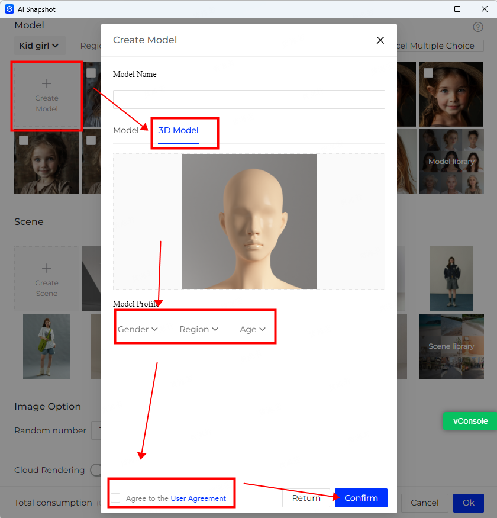The image size is (497, 518).
Task: Expand the Gender dropdown
Action: (137, 329)
